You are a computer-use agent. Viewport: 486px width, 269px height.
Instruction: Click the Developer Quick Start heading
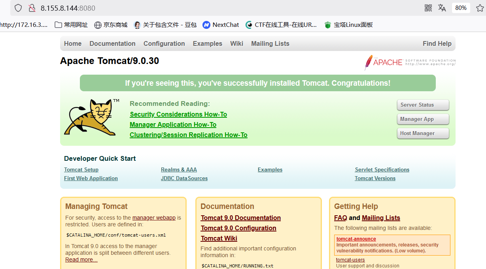(100, 159)
